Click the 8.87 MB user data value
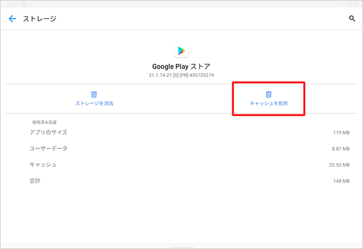The width and height of the screenshot is (363, 249). click(x=339, y=149)
